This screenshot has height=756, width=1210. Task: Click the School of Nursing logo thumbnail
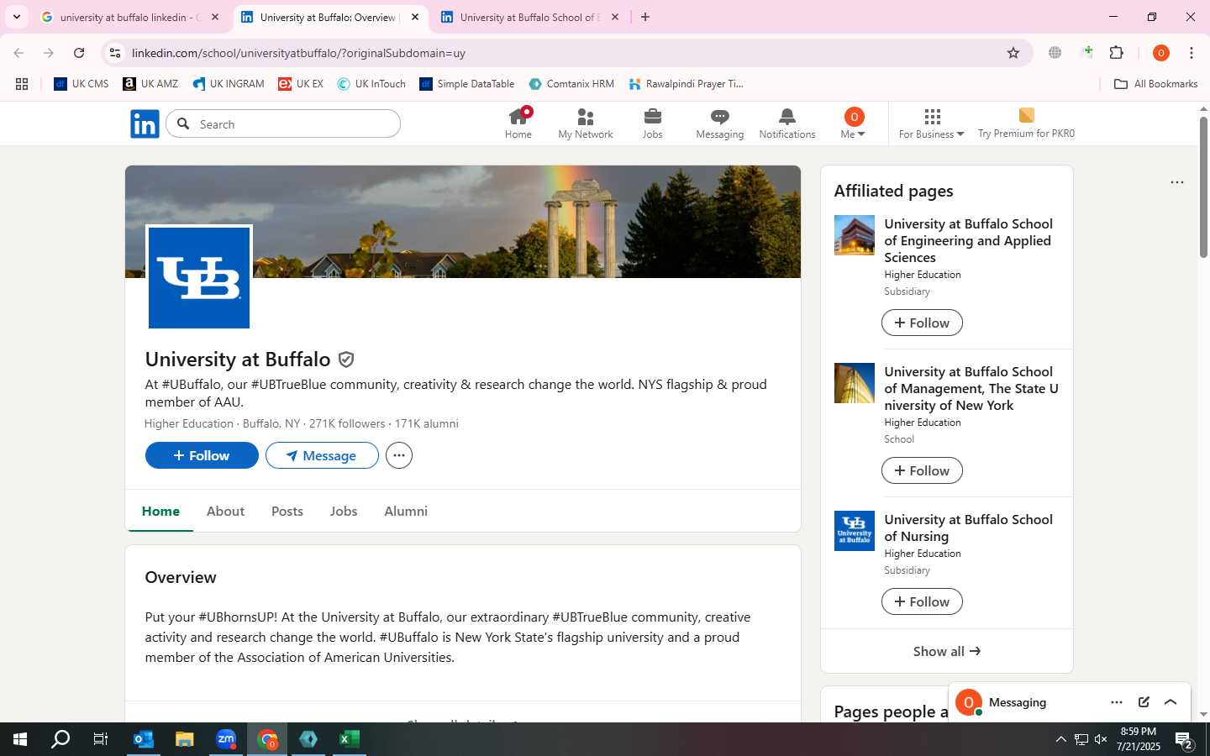click(x=854, y=531)
